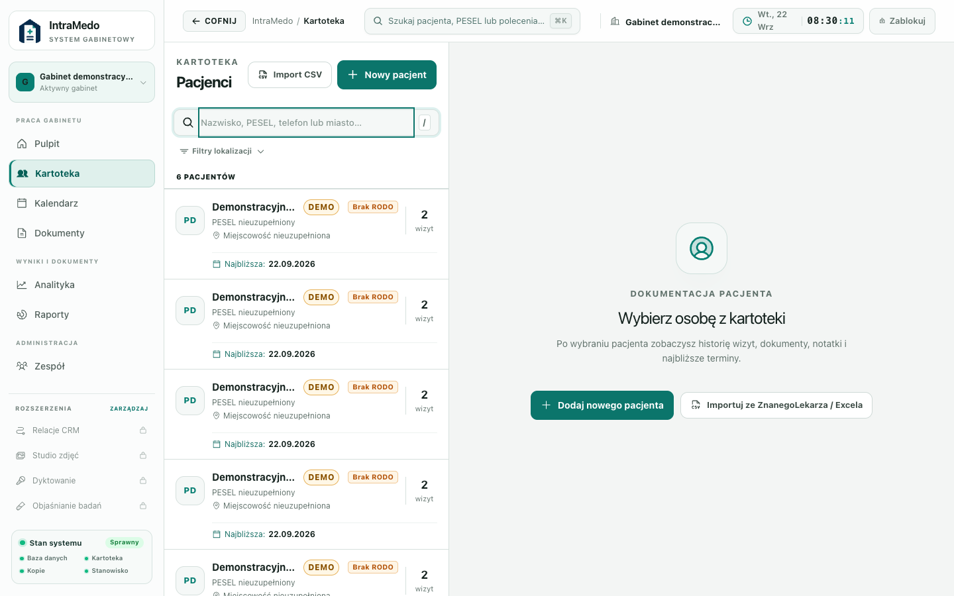Click the lock icon beside Studio zdjęć
This screenshot has height=596, width=954.
coord(143,456)
